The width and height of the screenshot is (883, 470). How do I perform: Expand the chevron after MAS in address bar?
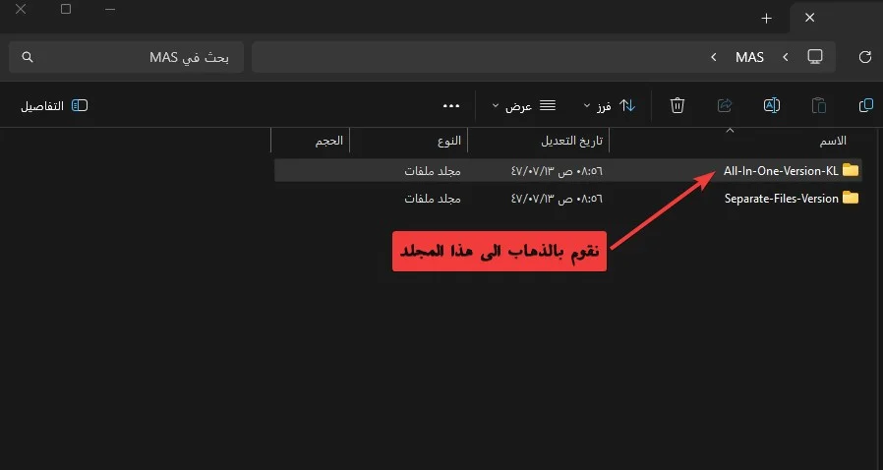tap(713, 57)
